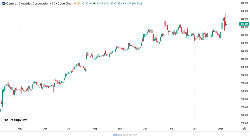
Task: Click the 280.00 price axis label
Action: (244, 83)
